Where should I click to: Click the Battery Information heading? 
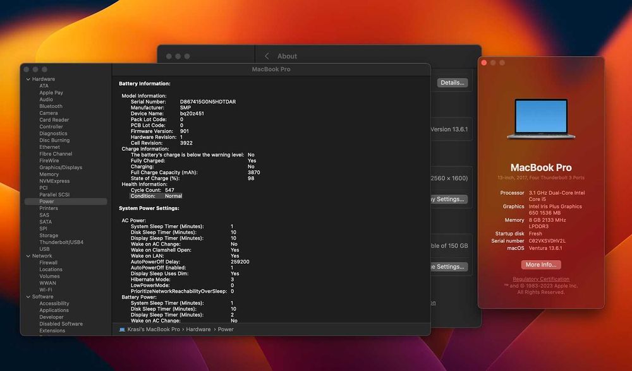[x=145, y=84]
